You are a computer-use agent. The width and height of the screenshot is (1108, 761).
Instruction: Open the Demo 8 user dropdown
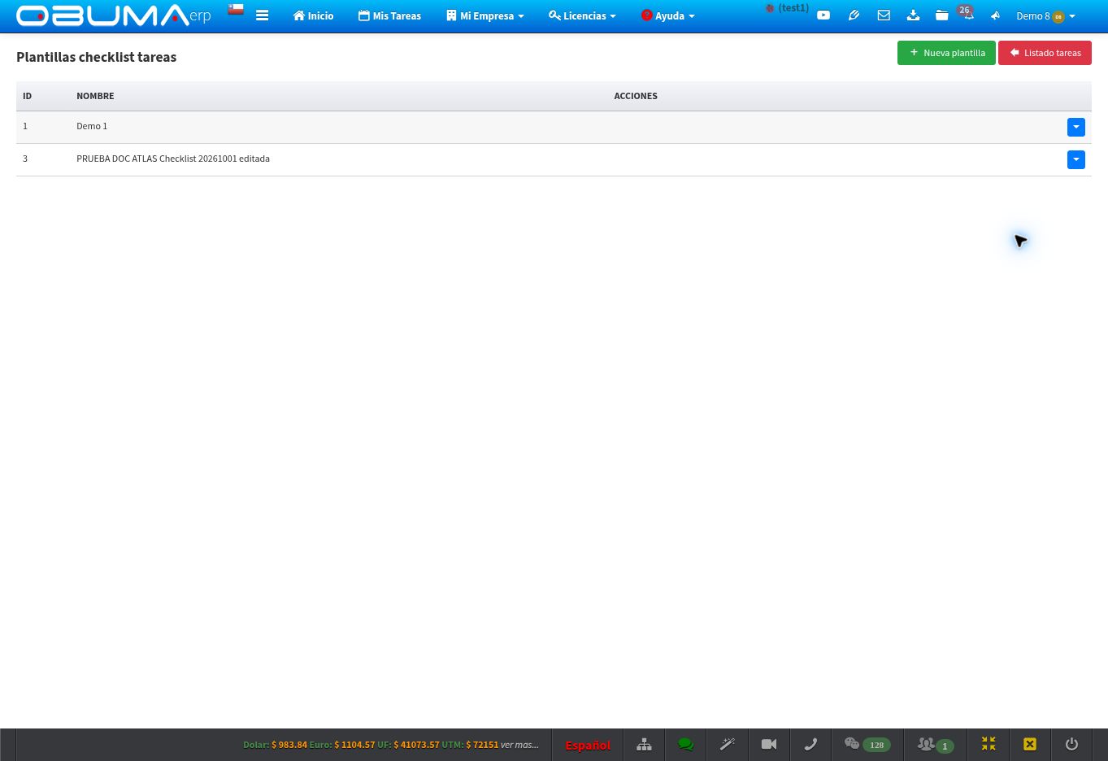[1045, 16]
